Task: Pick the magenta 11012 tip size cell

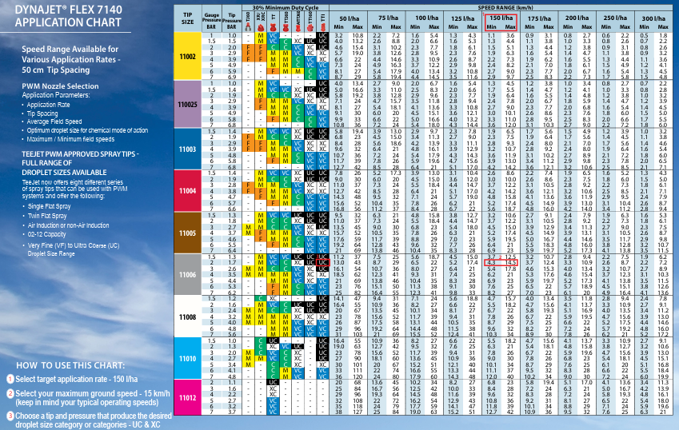Action: (x=187, y=397)
